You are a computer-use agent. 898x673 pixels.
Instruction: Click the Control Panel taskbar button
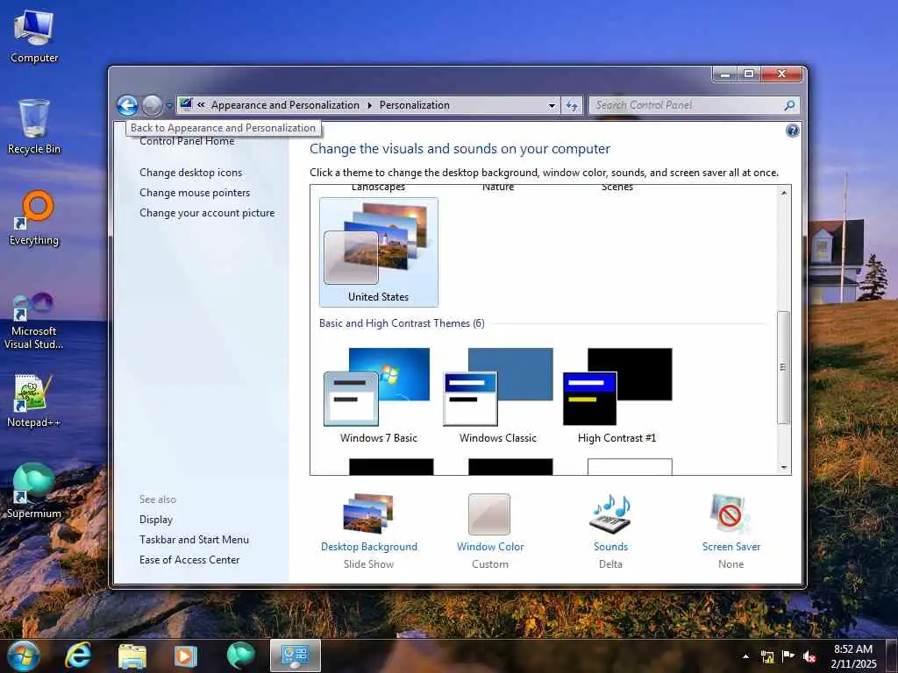pos(296,655)
